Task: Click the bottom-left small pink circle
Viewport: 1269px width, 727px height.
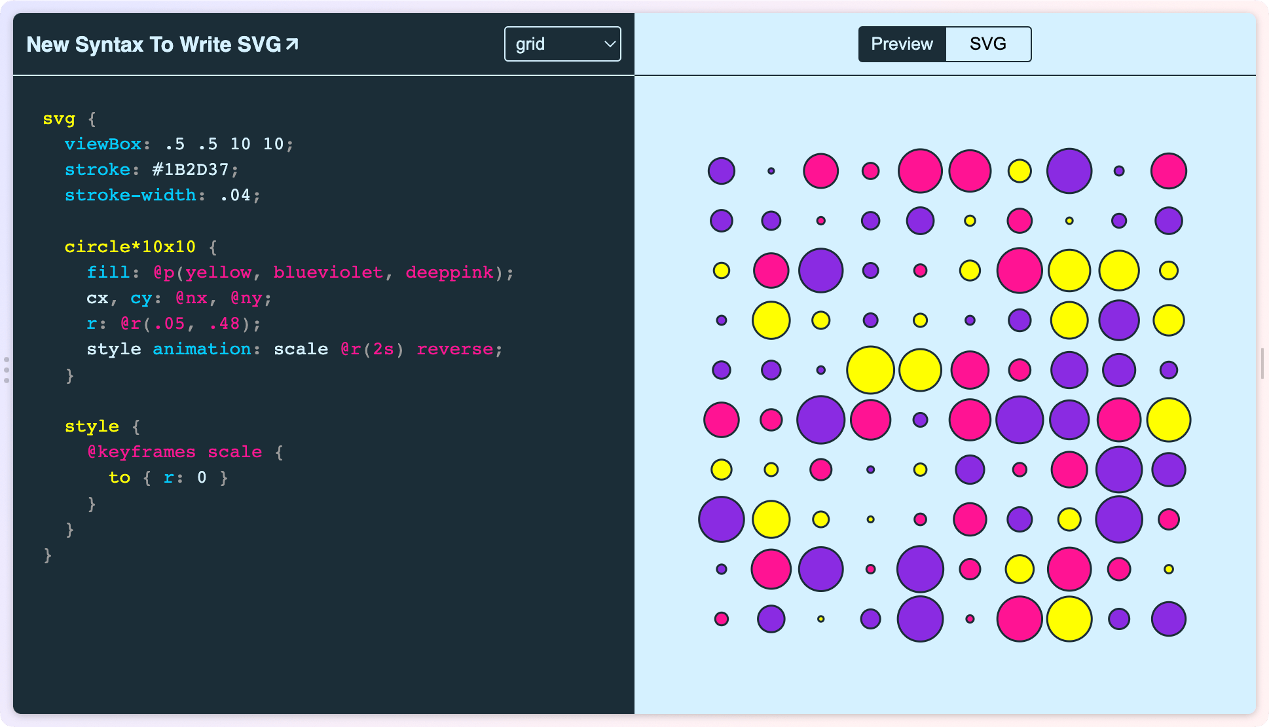Action: pos(721,619)
